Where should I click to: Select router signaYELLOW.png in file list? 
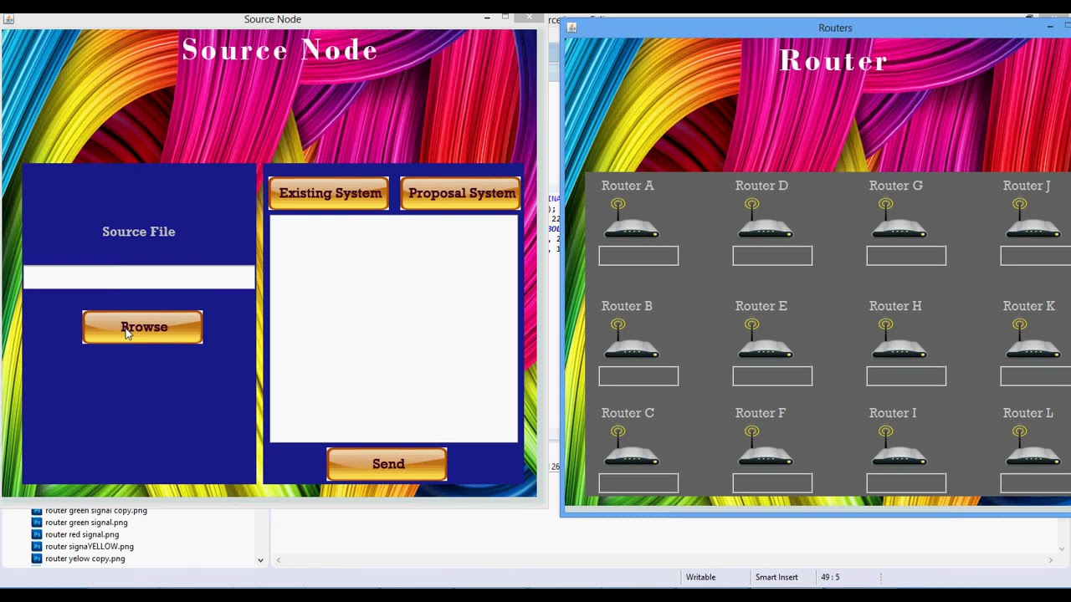coord(90,546)
